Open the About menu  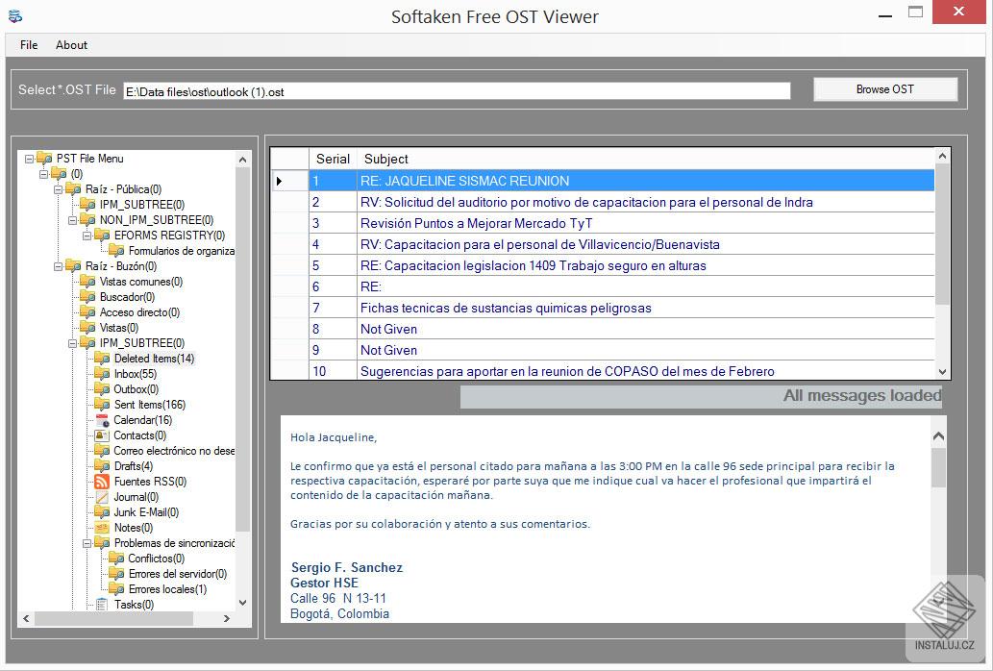tap(71, 45)
